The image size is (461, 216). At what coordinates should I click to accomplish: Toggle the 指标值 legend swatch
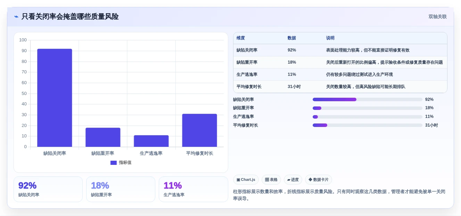114,163
